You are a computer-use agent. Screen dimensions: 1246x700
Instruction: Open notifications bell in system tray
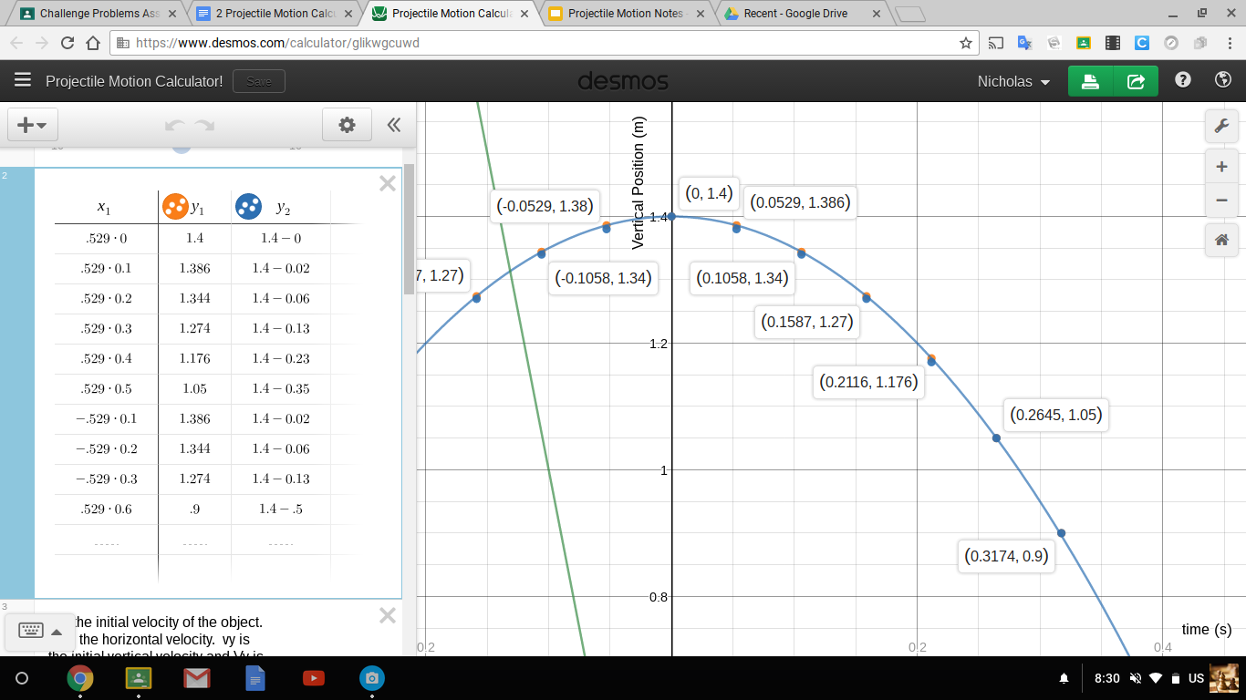point(1064,678)
